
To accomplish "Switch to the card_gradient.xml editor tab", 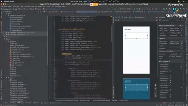I will tap(105, 12).
